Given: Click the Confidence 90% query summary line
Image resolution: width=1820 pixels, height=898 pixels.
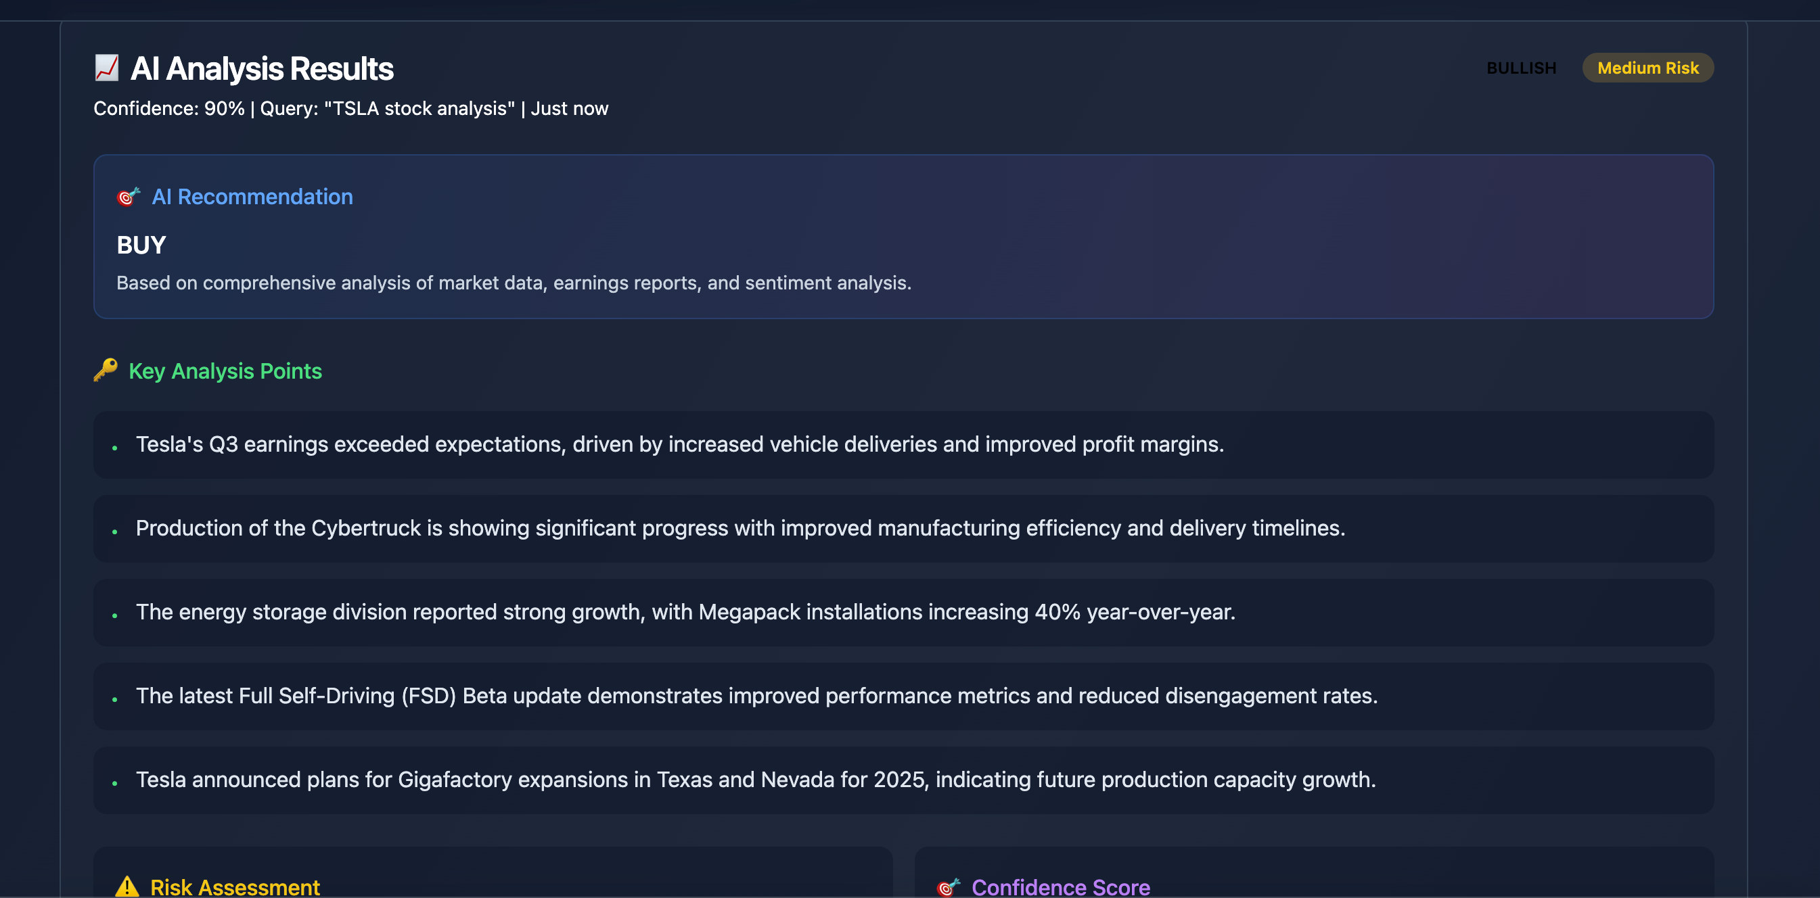Looking at the screenshot, I should tap(350, 109).
